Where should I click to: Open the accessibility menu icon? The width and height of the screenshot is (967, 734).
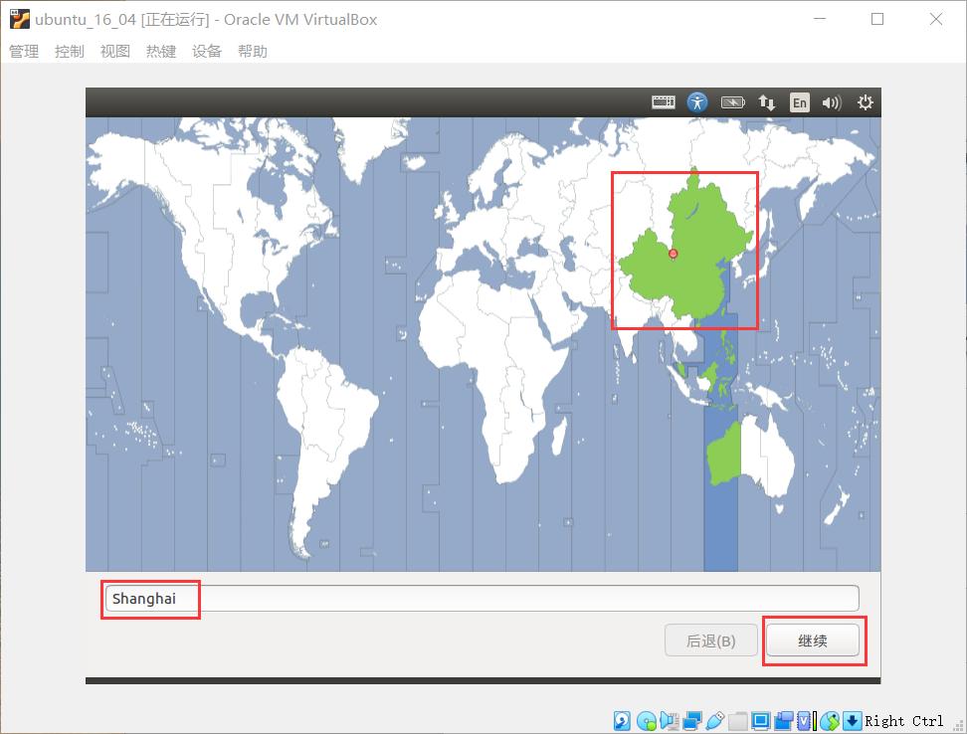697,102
